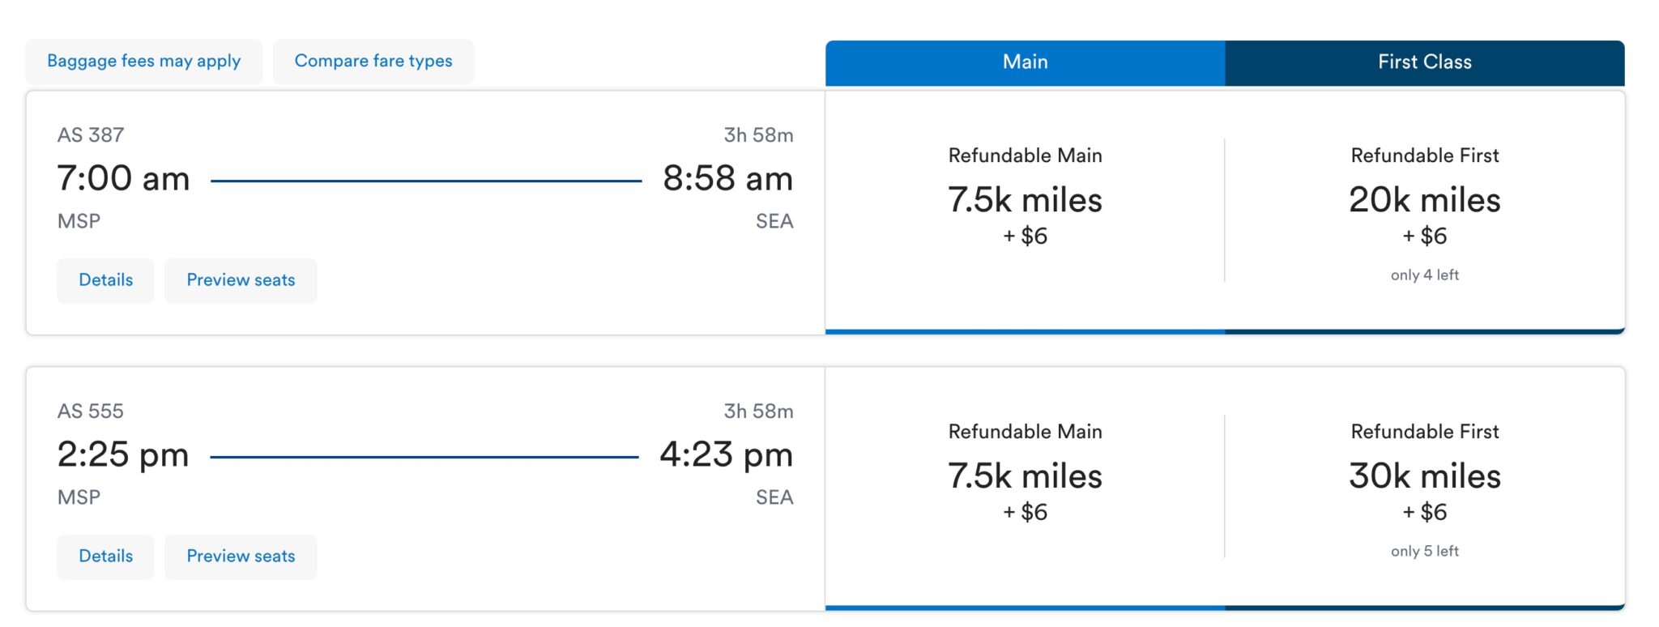Preview seats for the 7:00 am flight

click(x=240, y=280)
